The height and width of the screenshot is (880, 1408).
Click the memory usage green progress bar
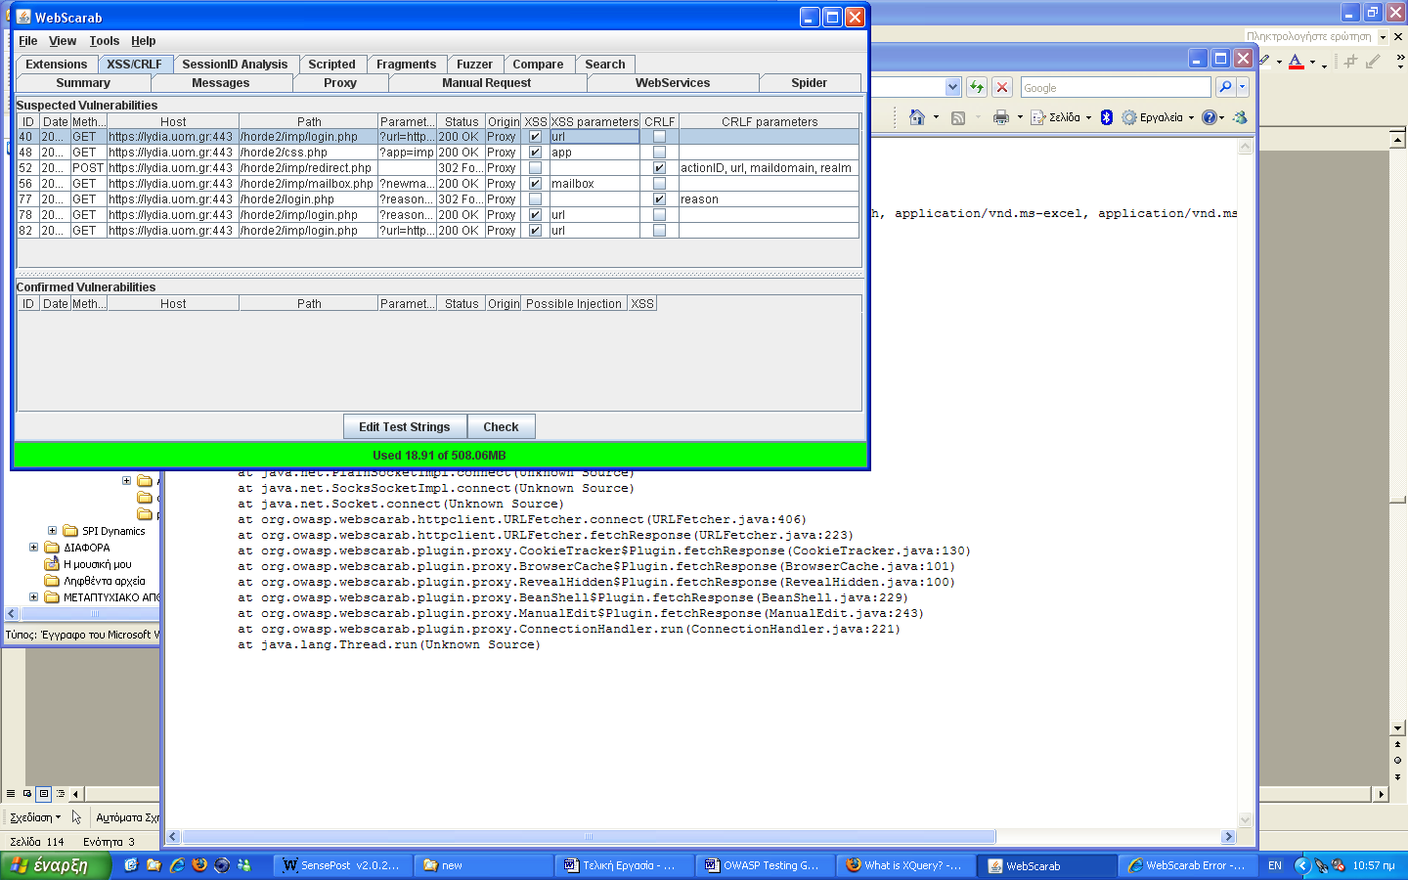(x=439, y=456)
